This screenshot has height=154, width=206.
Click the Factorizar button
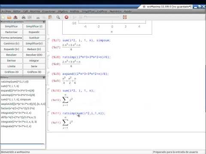(x=12, y=32)
